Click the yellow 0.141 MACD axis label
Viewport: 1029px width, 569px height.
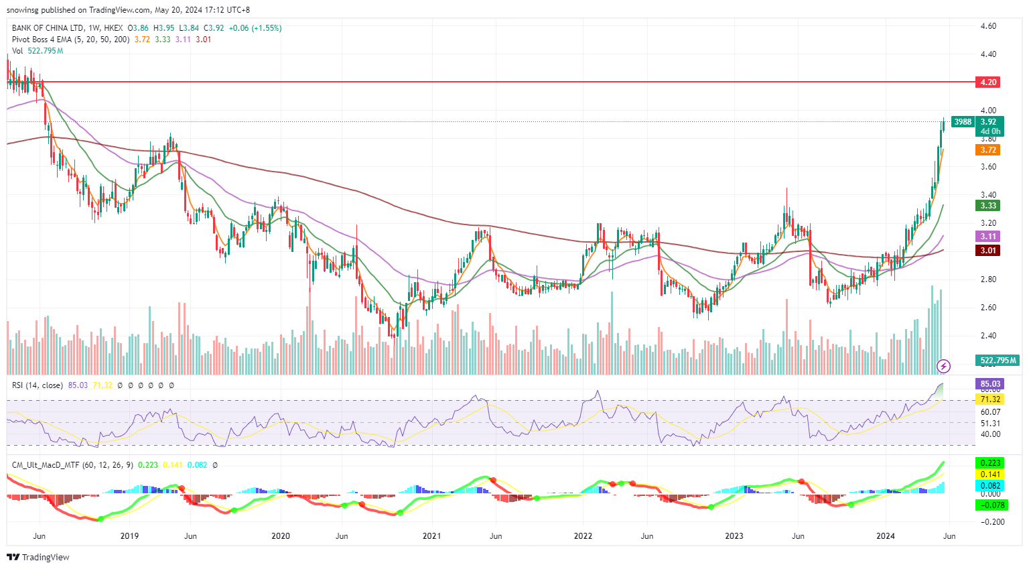click(x=990, y=475)
